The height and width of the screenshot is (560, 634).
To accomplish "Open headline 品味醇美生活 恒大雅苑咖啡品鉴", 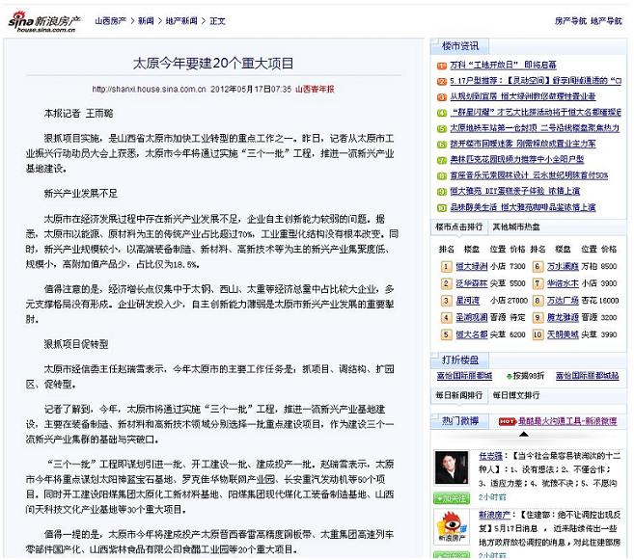I will 523,207.
